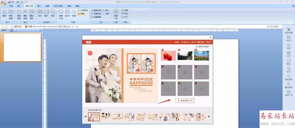
Task: Switch to 设计 ribbon tab
Action: point(39,6)
